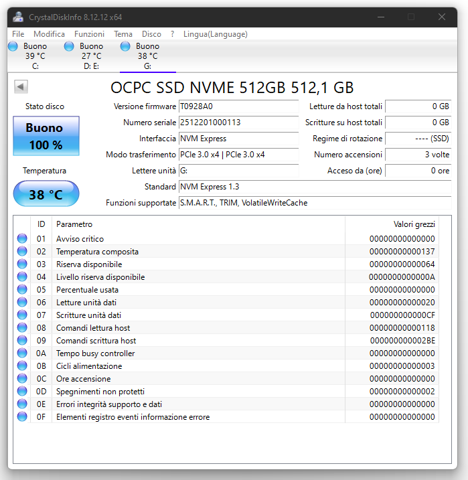Click the Buono 100 % health status button

click(x=46, y=136)
